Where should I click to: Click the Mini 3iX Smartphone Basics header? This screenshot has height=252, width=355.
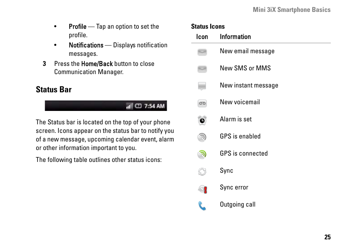(x=292, y=10)
